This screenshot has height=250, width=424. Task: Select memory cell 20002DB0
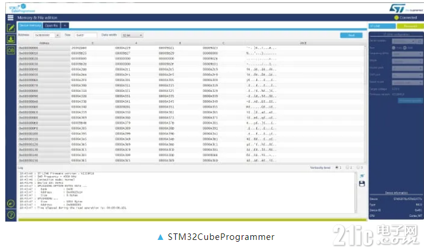pos(79,48)
